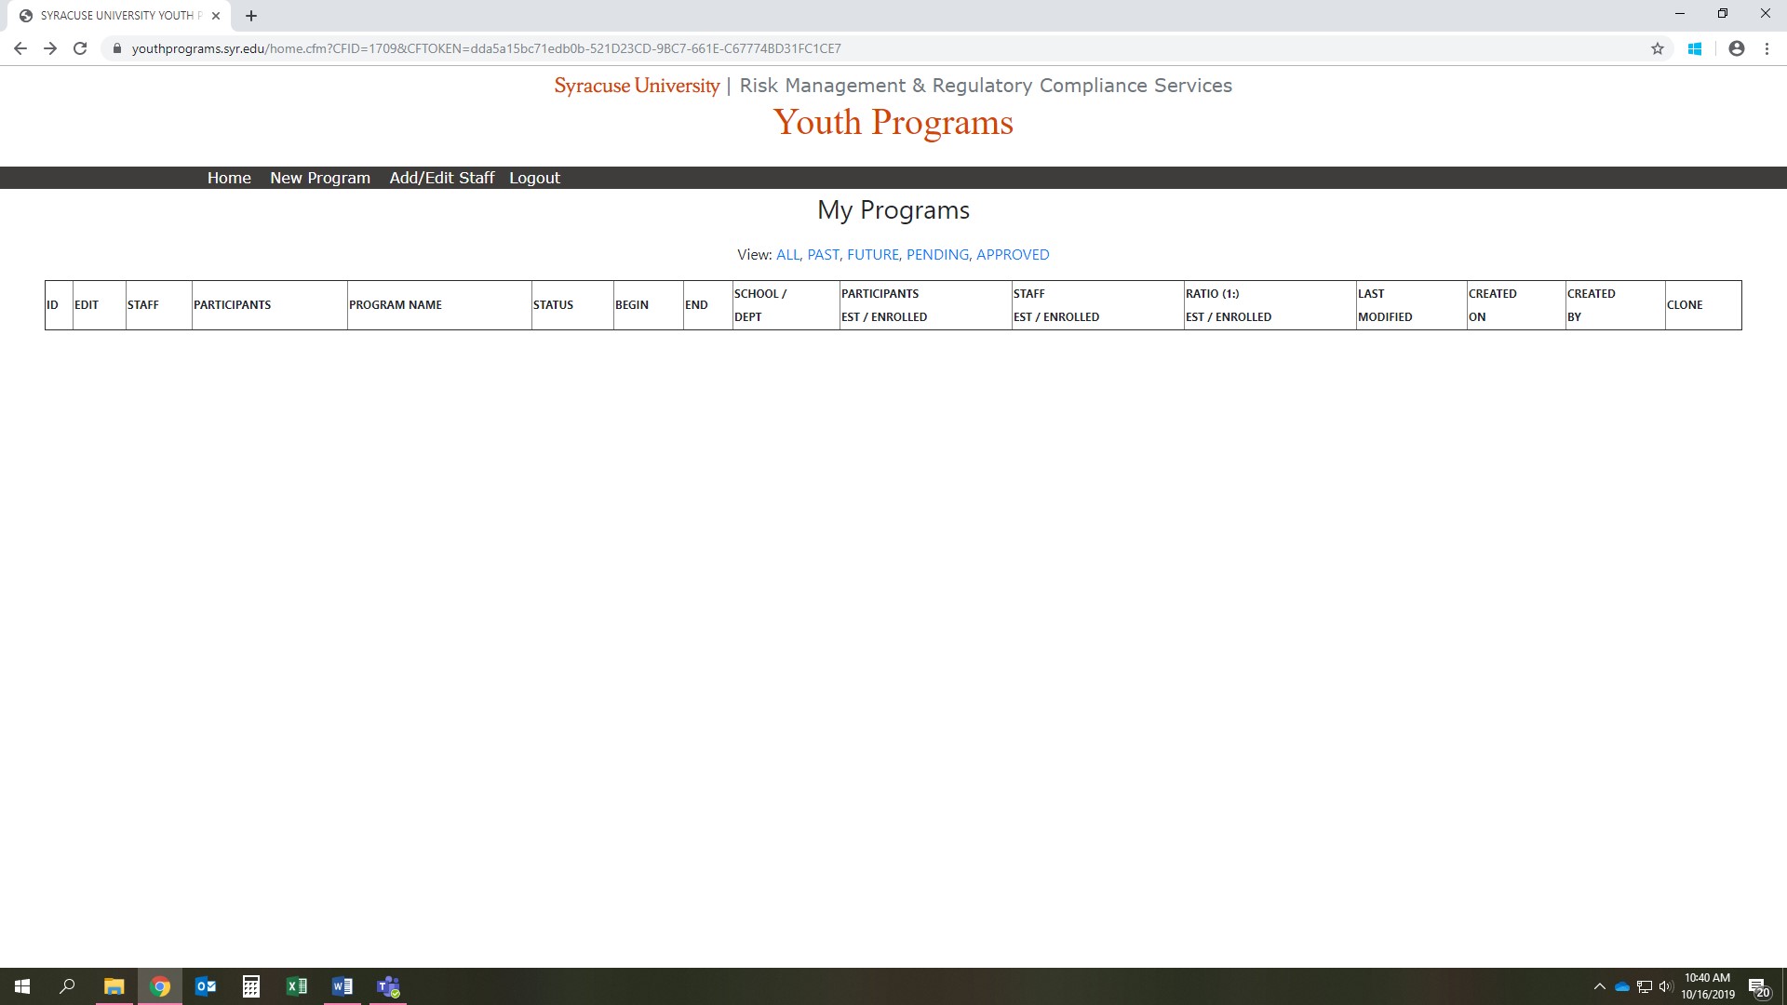
Task: Open Calculator from the taskbar
Action: (x=251, y=986)
